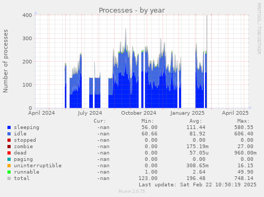Click the stopped legend color swatch
The height and width of the screenshot is (197, 264).
(9, 140)
